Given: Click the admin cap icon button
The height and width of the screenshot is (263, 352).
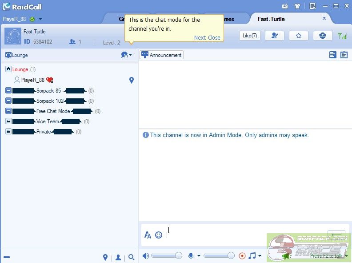Looking at the screenshot, I should coord(322,36).
